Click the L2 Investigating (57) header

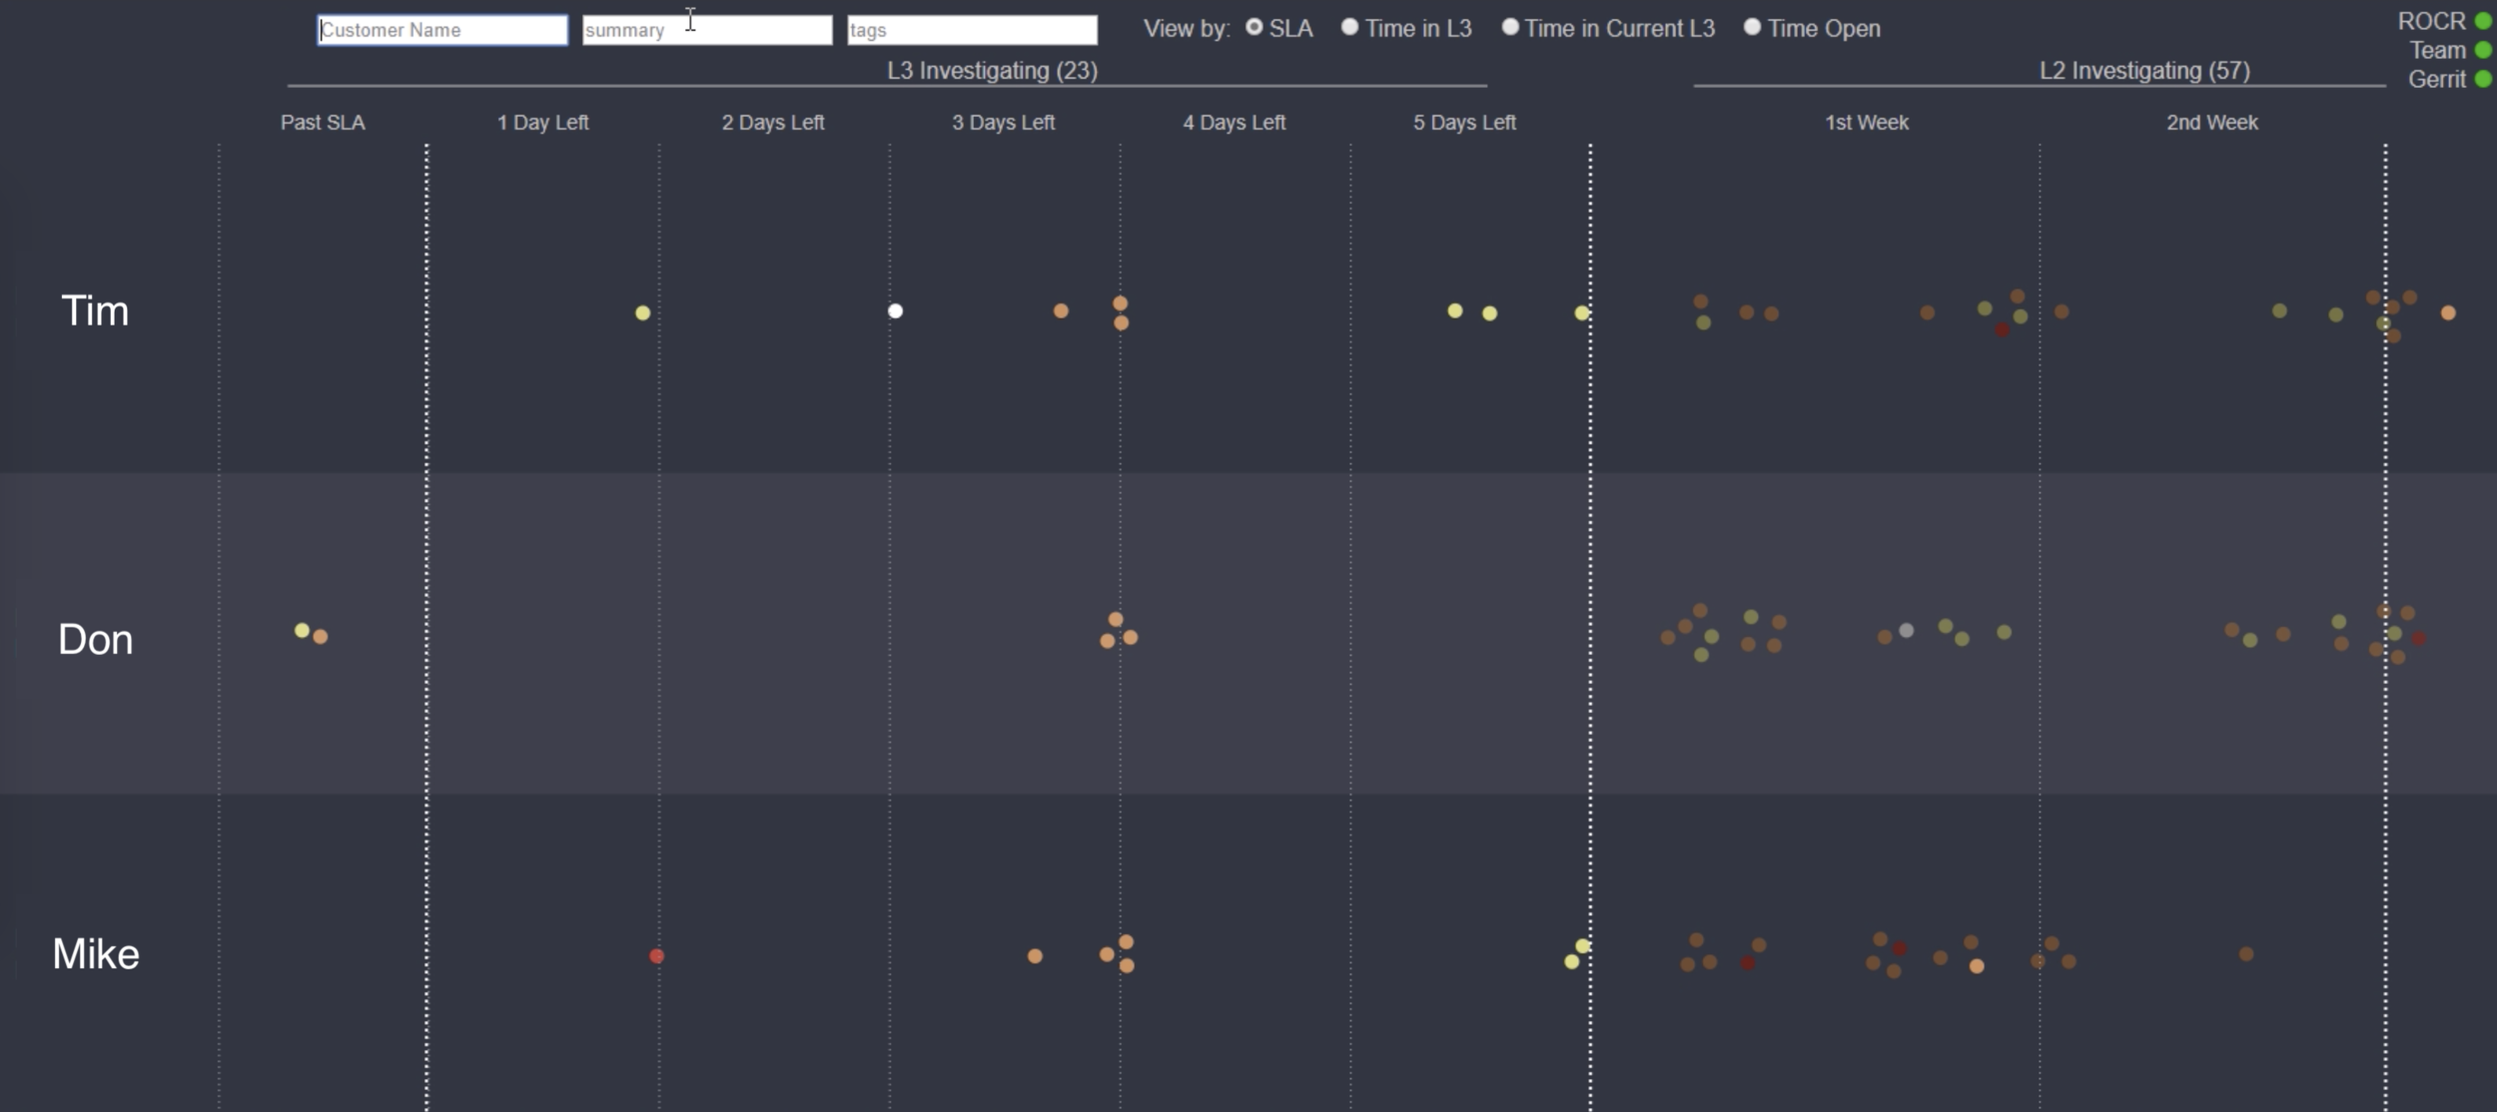[x=2143, y=71]
